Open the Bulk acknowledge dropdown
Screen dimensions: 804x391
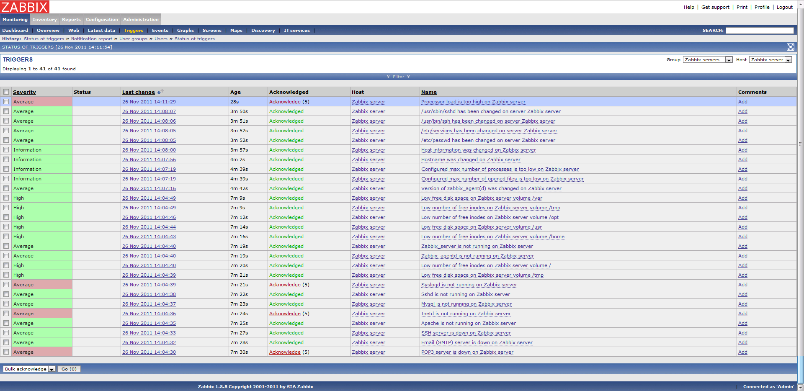[x=29, y=369]
